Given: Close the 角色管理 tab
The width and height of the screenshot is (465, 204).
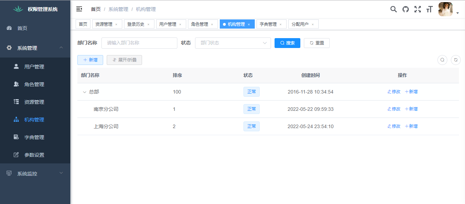Looking at the screenshot, I should (212, 24).
